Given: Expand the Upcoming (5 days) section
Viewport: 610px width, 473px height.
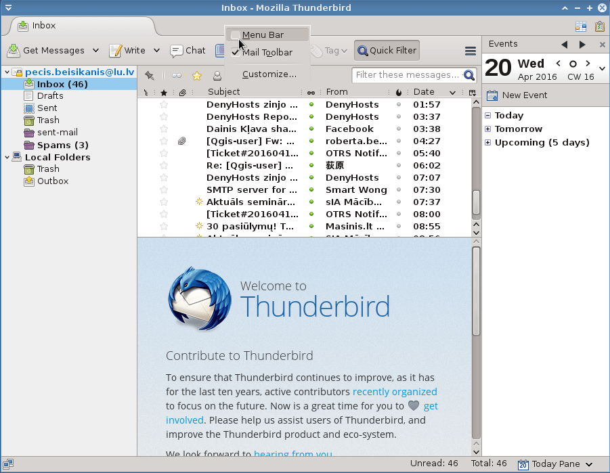Looking at the screenshot, I should point(488,143).
